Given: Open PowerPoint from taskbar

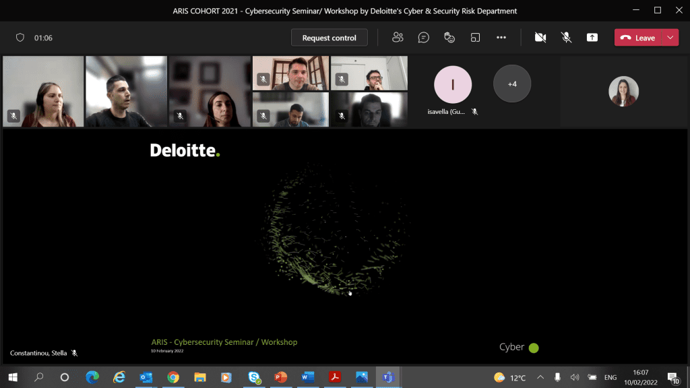Looking at the screenshot, I should [x=281, y=377].
